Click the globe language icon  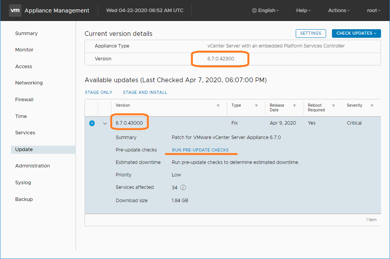254,11
